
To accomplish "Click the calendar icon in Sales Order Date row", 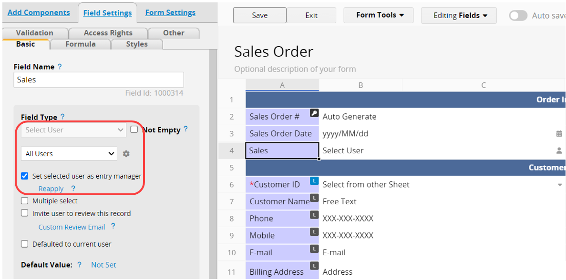I will (559, 134).
